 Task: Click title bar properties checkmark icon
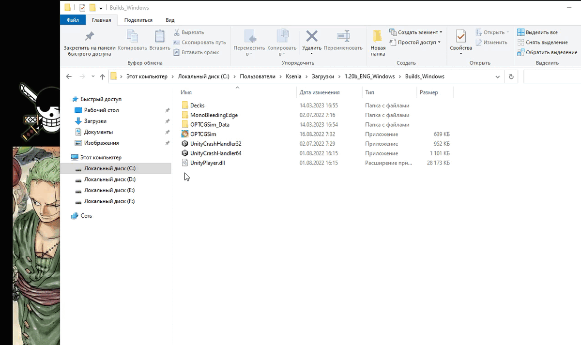pos(82,8)
